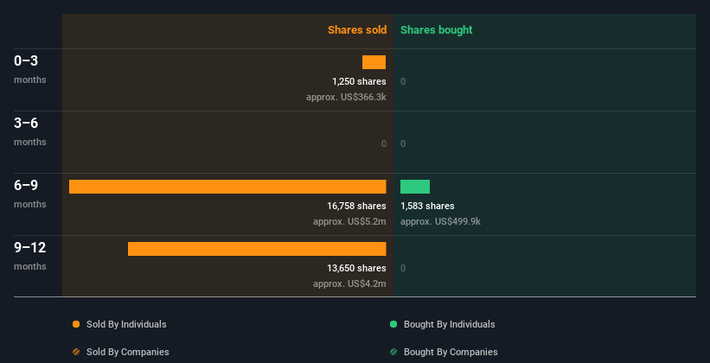Click the 1,583 shares value
710x363 pixels.
coord(427,206)
